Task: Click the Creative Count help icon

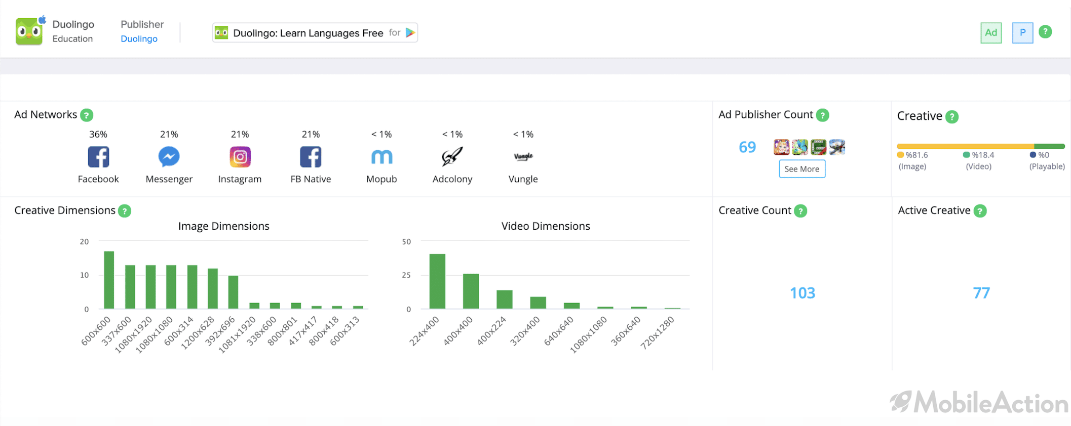Action: [x=800, y=211]
